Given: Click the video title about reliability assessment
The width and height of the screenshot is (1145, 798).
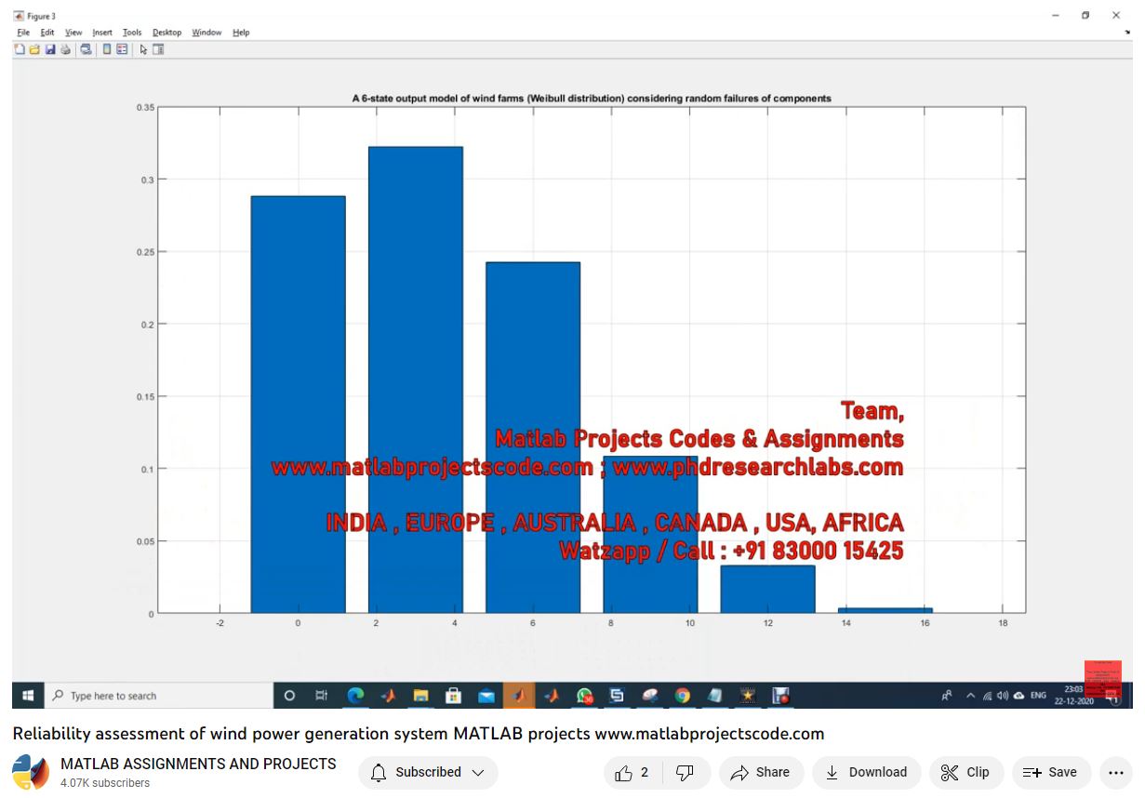Looking at the screenshot, I should pos(419,733).
